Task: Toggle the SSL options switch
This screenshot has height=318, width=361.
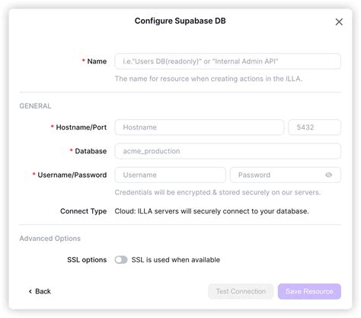Action: click(121, 260)
